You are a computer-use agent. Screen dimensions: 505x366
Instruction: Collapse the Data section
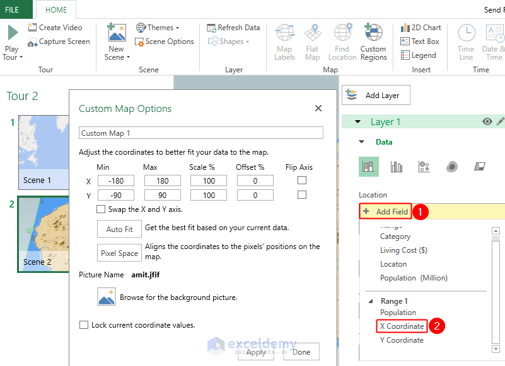coord(362,141)
